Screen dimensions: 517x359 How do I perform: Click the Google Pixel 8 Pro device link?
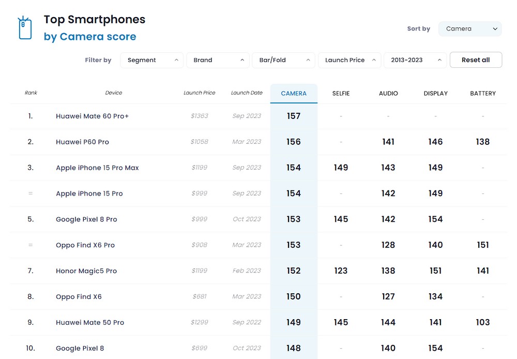pyautogui.click(x=86, y=219)
